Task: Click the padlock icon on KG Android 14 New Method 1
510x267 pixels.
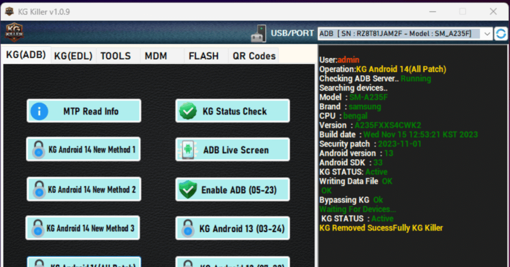Action: [38, 149]
